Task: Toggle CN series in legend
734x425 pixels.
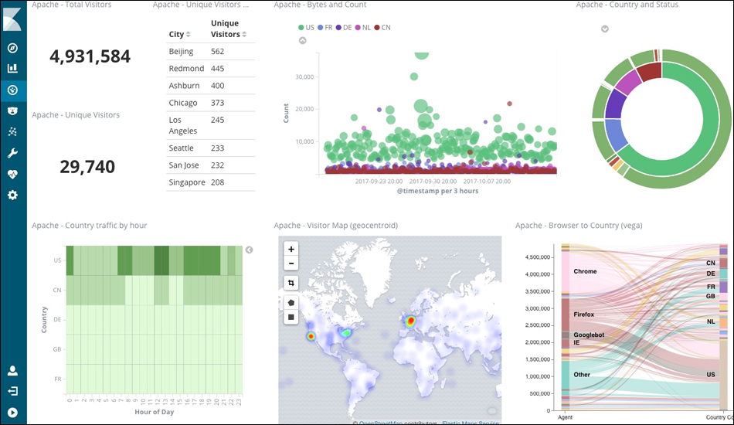Action: click(382, 28)
